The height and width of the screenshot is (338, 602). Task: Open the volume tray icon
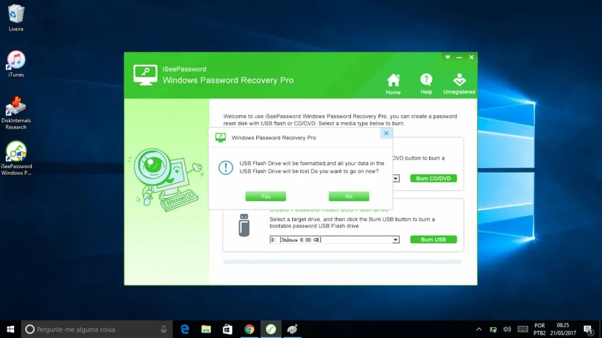pos(507,329)
